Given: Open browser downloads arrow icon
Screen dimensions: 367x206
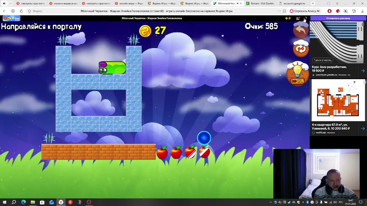Looking at the screenshot, I should pyautogui.click(x=362, y=11).
